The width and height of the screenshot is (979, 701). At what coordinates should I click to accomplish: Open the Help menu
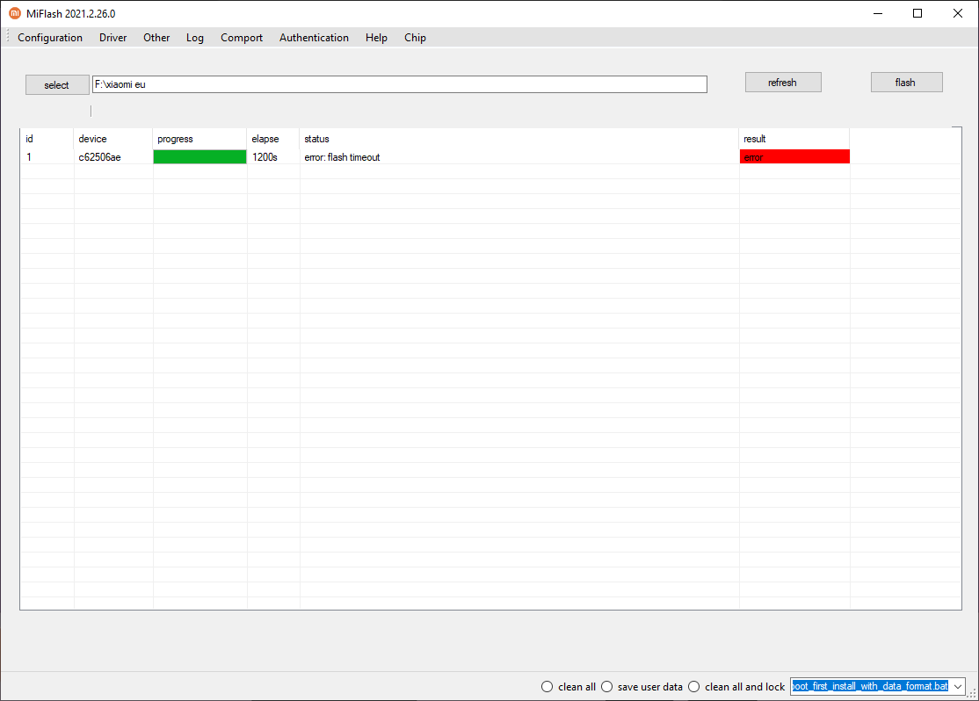click(376, 38)
